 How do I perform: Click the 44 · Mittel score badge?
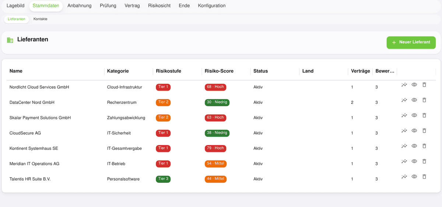pos(215,179)
